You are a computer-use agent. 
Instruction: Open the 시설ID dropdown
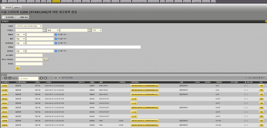coord(29,26)
